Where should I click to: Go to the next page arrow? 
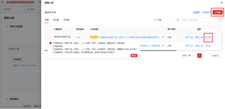[205, 56]
